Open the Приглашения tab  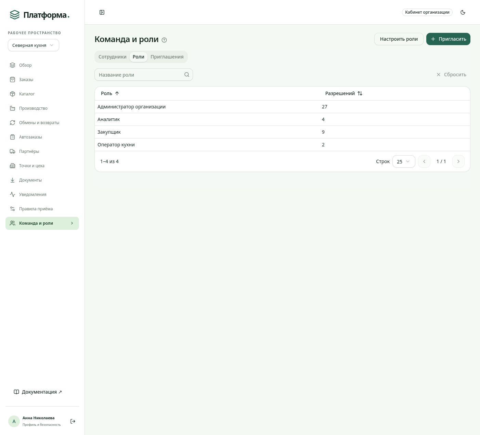[x=167, y=57]
